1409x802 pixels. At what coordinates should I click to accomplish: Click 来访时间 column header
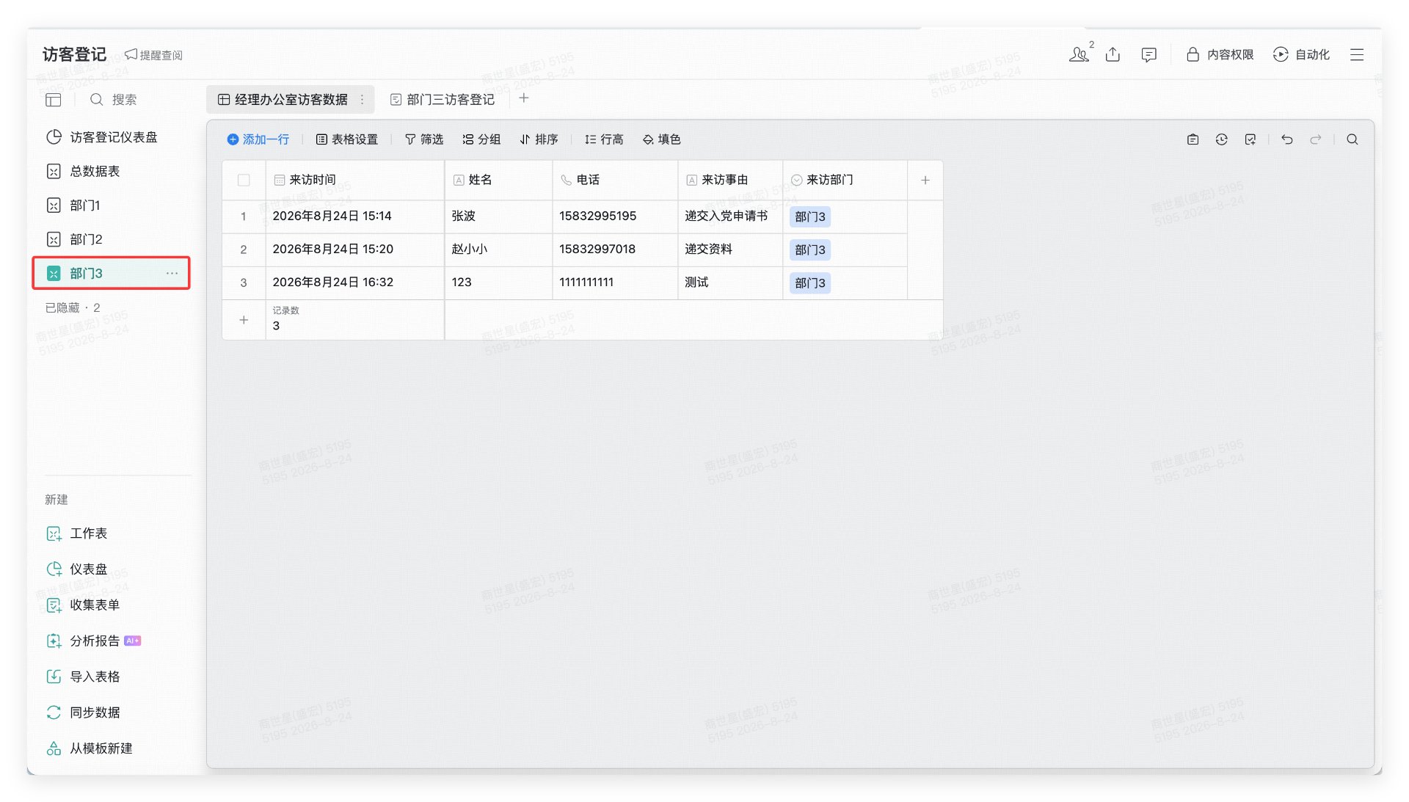[355, 180]
